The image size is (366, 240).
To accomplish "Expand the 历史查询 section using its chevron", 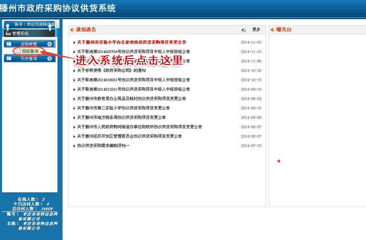I will 49,59.
